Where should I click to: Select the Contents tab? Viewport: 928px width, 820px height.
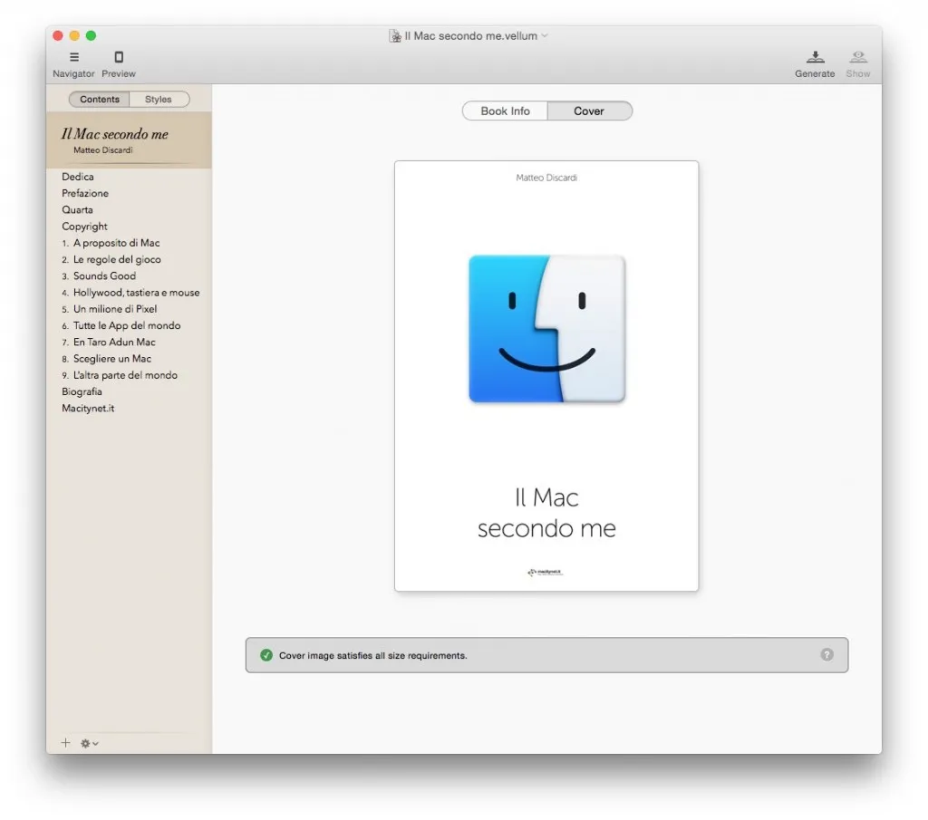click(100, 100)
